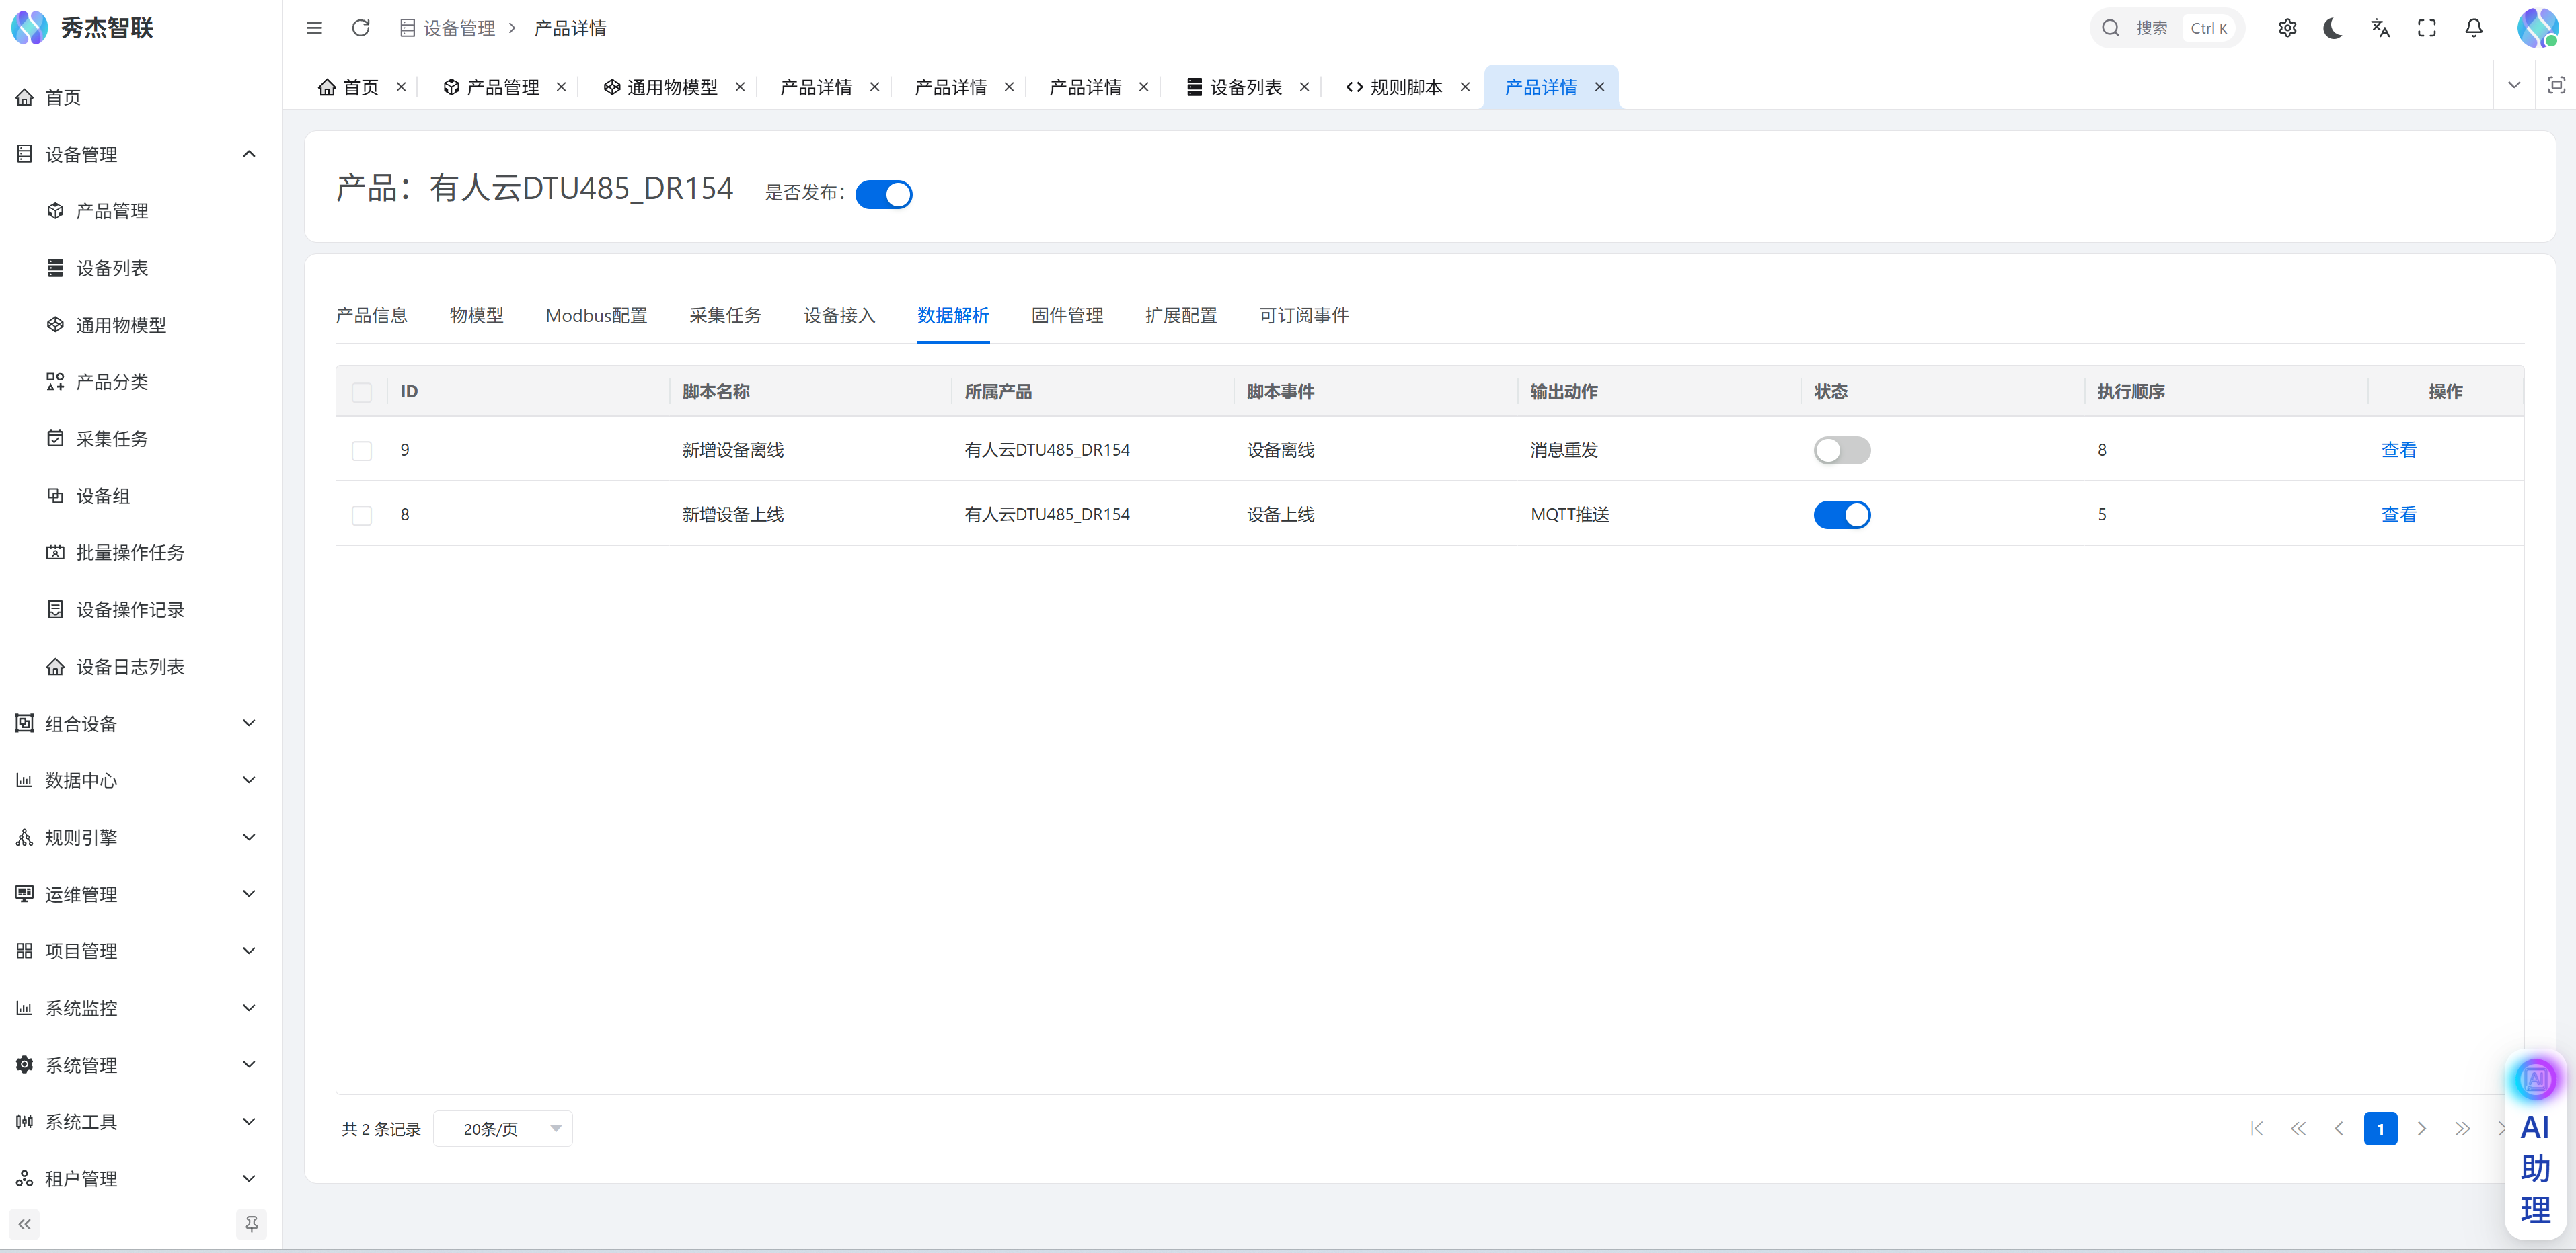Open the AI助理 assistant button
This screenshot has width=2576, height=1253.
[2535, 1150]
